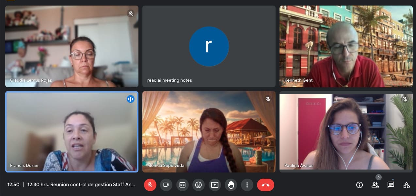Click the 12:50 clock in the bottom bar
This screenshot has height=196, width=416.
tap(13, 185)
